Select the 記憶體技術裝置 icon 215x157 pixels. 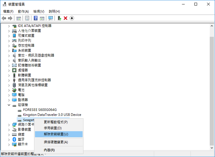pos(14,65)
